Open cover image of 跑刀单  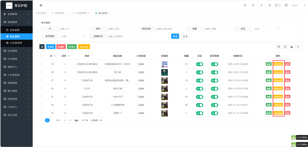[x=165, y=72]
